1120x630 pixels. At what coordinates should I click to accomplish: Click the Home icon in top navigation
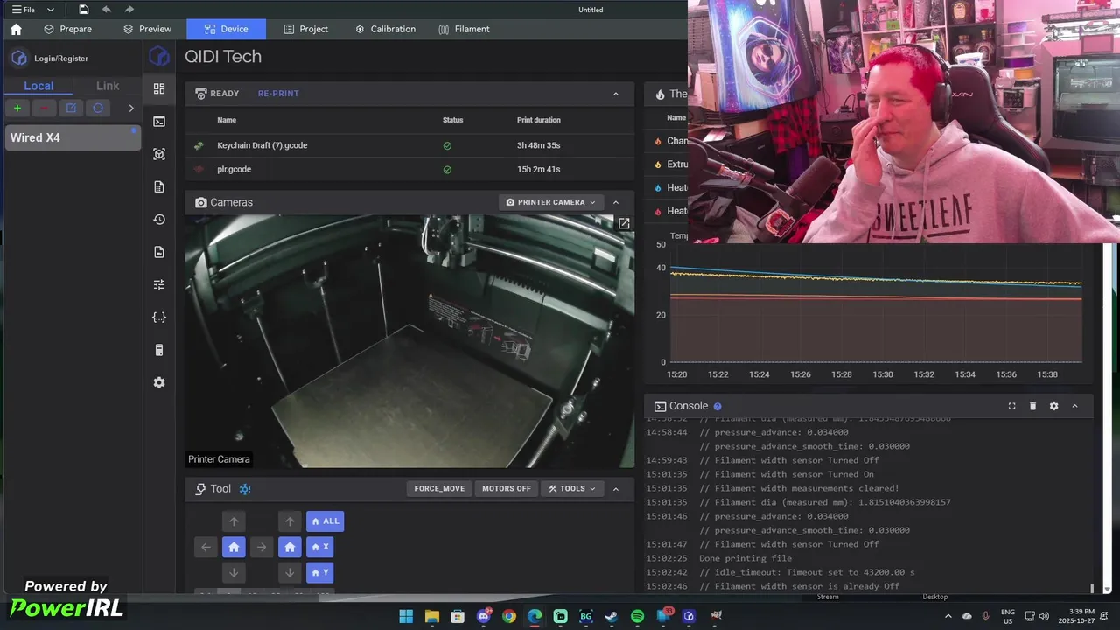click(16, 29)
